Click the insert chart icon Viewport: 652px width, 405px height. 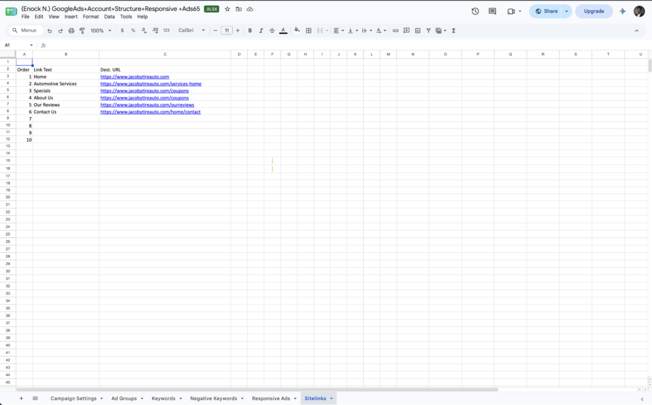(418, 31)
